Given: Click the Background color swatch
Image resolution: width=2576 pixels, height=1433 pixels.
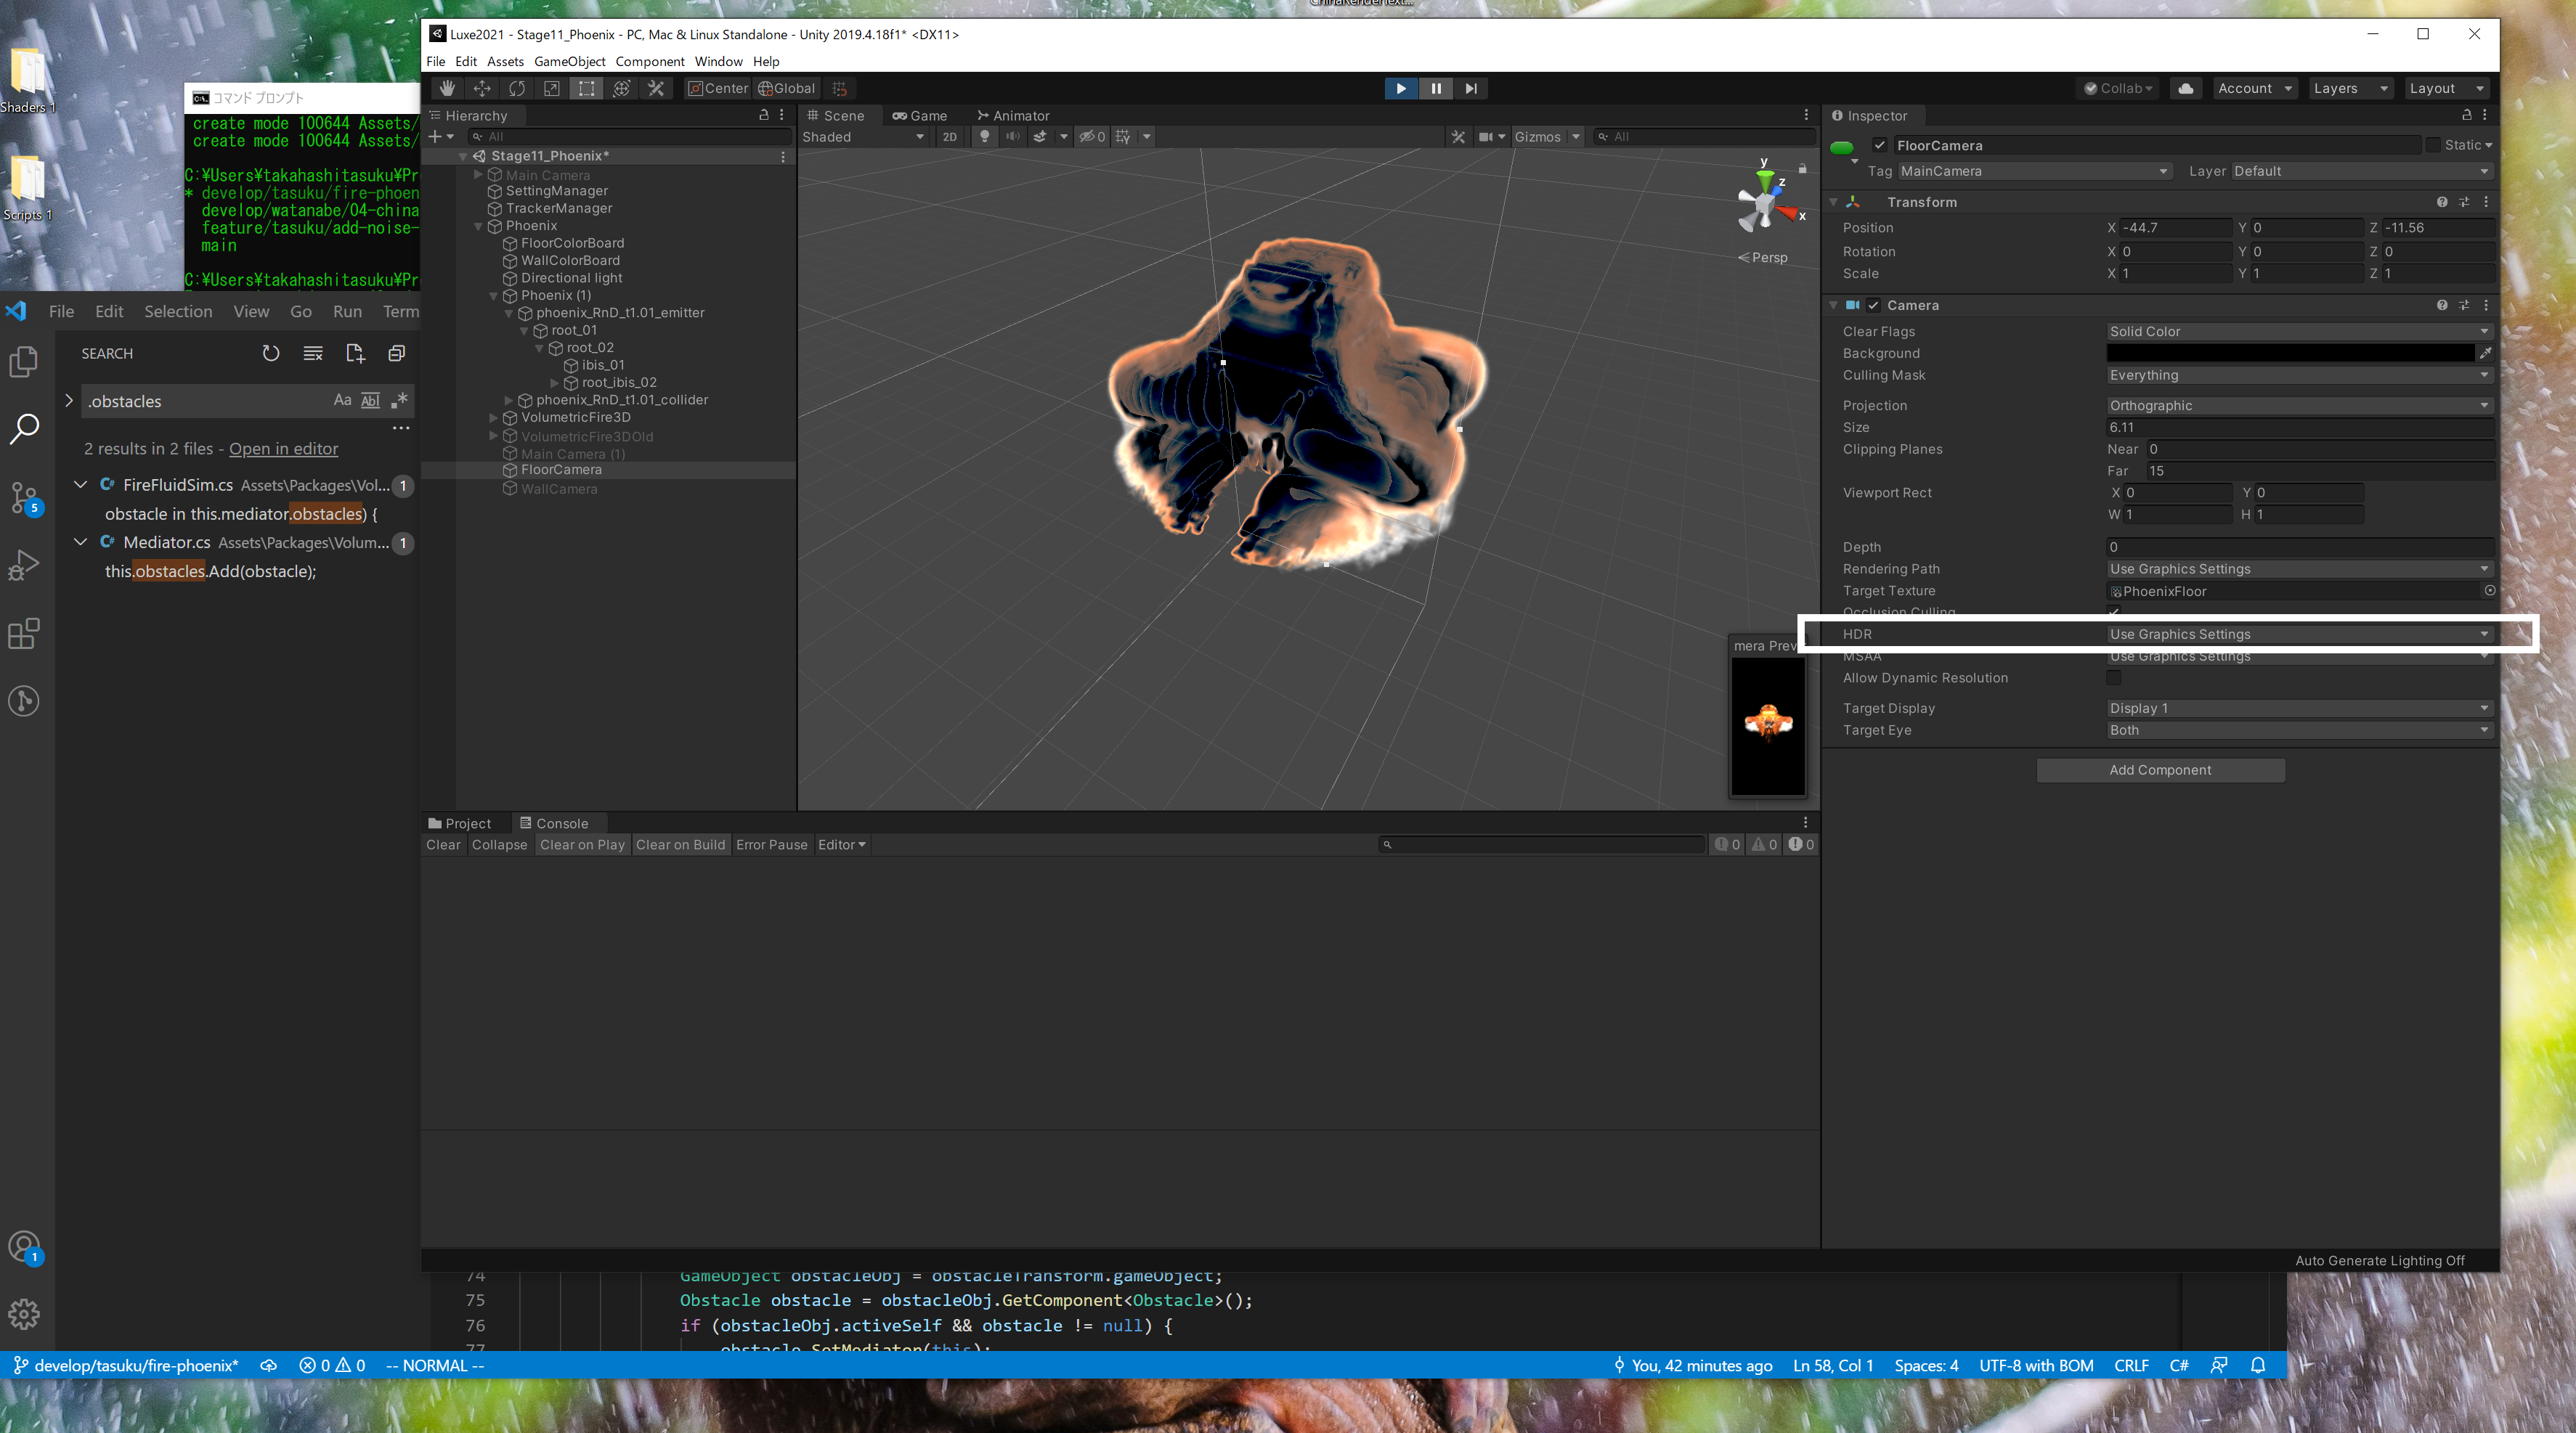Looking at the screenshot, I should point(2289,353).
